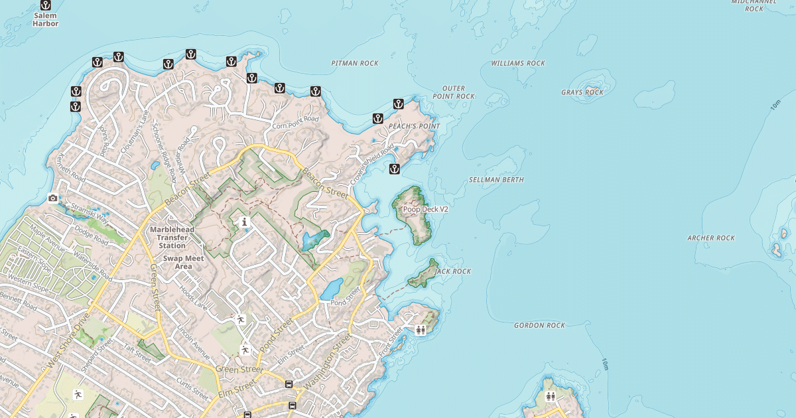Click the Peach's Point label
Viewport: 796px width, 418px height.
click(415, 126)
